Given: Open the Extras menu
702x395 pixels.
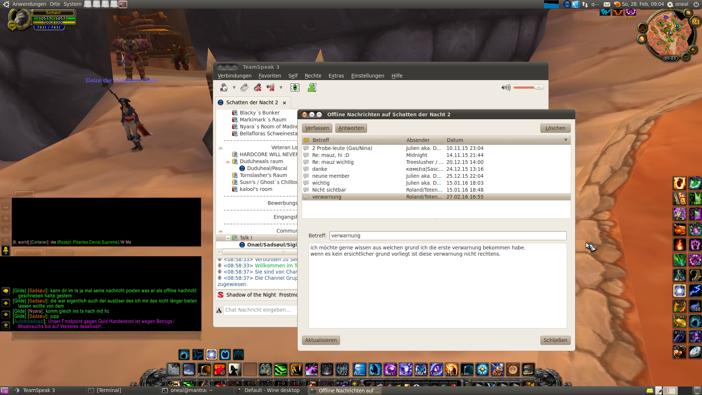Looking at the screenshot, I should coord(336,76).
